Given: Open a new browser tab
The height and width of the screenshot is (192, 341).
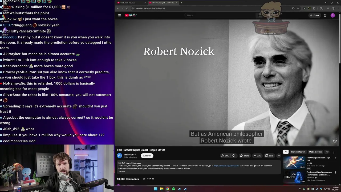Looking at the screenshot, I should 181,3.
